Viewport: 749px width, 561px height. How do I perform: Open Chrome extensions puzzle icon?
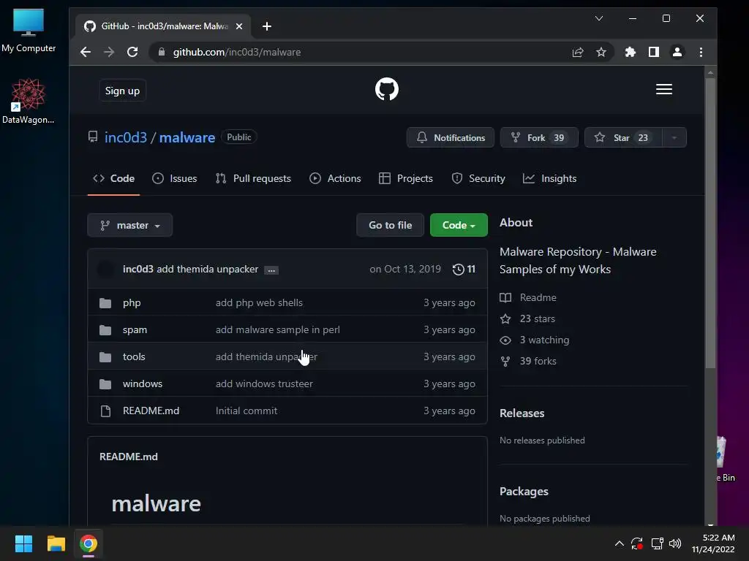coord(631,52)
